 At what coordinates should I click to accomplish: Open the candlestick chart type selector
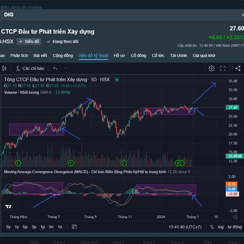(x=4, y=68)
